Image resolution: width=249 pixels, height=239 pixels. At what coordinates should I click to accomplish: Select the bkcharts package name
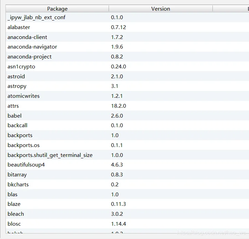coord(18,185)
